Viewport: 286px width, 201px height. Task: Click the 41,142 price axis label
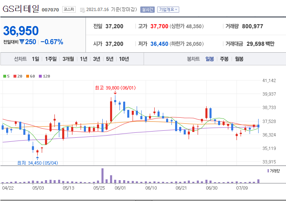pos(269,80)
